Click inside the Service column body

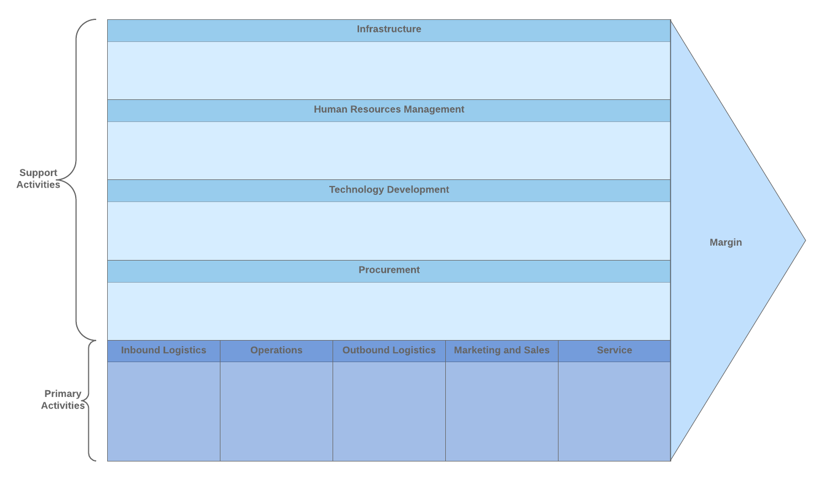[x=614, y=411]
